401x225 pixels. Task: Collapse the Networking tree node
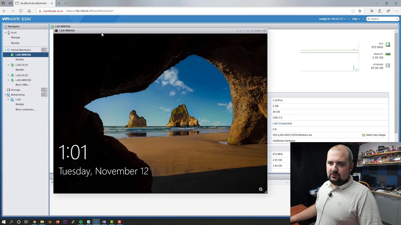point(5,95)
